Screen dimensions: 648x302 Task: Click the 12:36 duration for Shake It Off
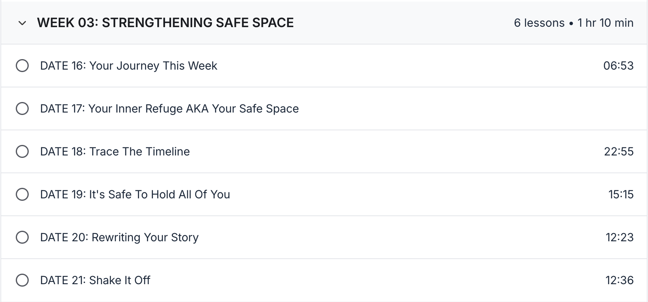pos(620,280)
